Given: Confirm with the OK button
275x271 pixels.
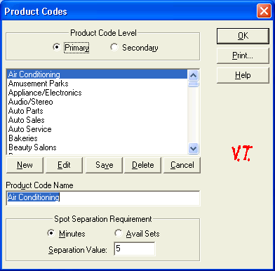Looking at the screenshot, I should pos(243,36).
